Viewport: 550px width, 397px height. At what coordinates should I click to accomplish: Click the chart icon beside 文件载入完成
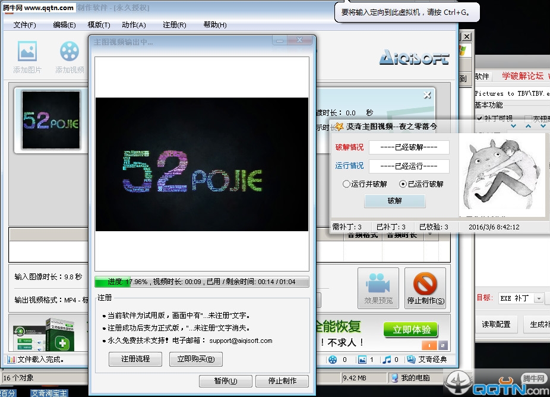[x=11, y=360]
